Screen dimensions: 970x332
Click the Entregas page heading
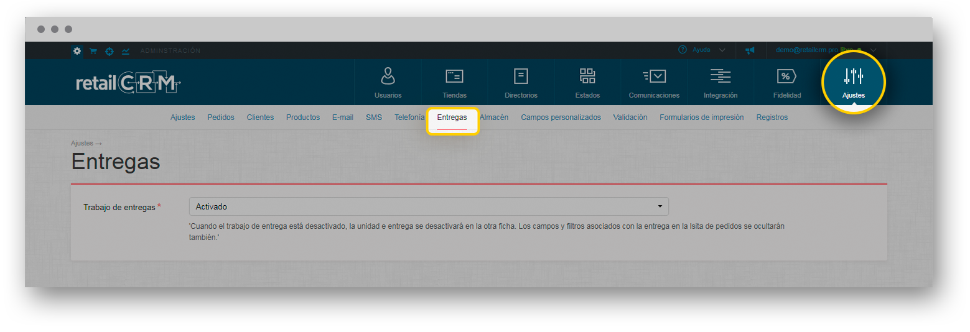click(x=116, y=162)
